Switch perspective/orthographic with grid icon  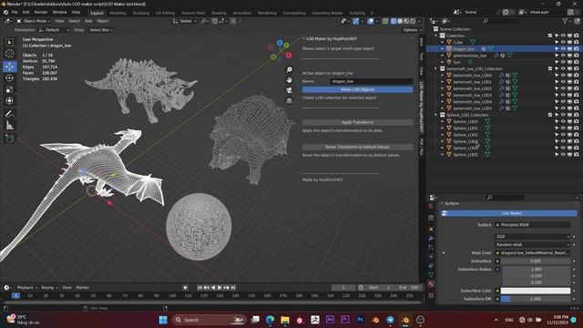290,100
